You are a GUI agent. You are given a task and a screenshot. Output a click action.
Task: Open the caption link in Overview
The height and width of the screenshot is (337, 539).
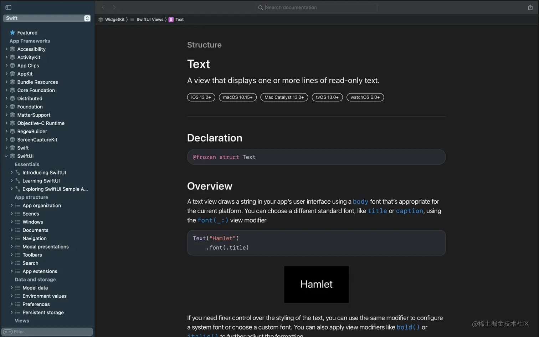click(409, 211)
